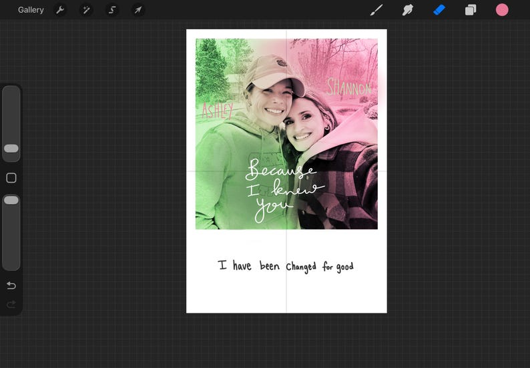530x368 pixels.
Task: Activate the Selection tool
Action: [x=112, y=10]
